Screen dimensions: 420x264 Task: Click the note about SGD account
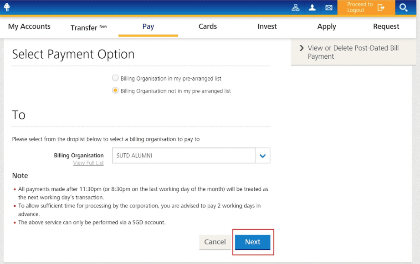pos(92,223)
